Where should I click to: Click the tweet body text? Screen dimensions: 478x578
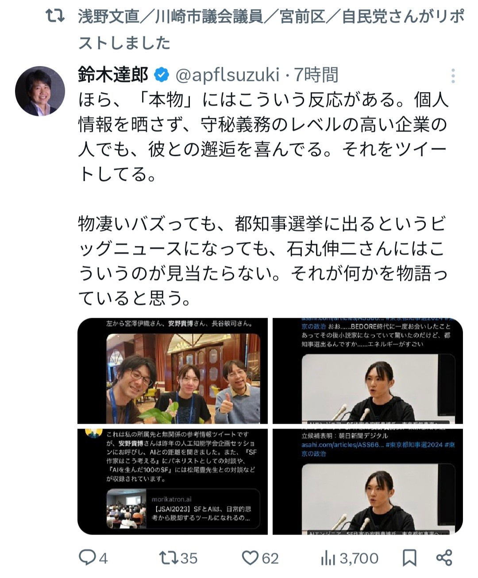263,199
